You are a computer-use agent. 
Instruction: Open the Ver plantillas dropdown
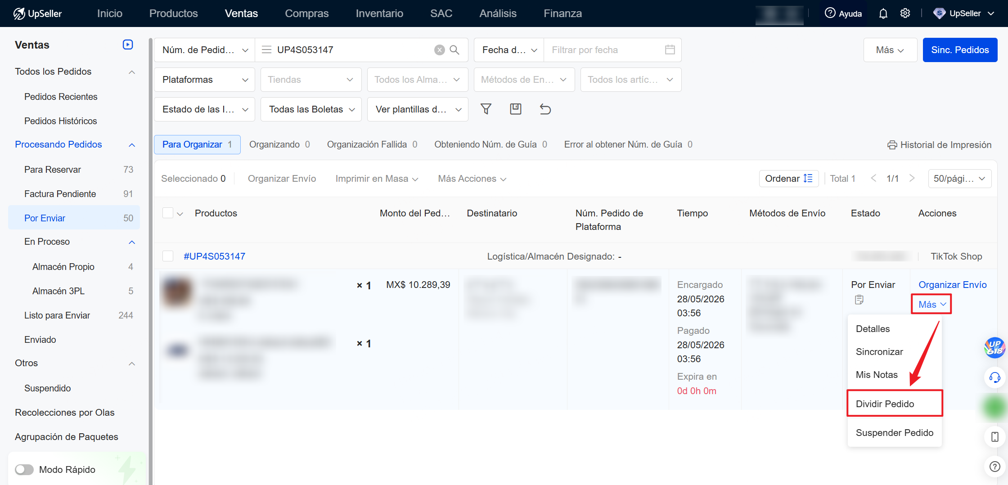click(418, 109)
